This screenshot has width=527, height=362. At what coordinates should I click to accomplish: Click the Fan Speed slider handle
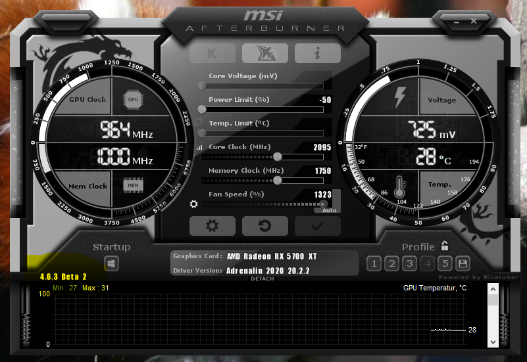[323, 204]
